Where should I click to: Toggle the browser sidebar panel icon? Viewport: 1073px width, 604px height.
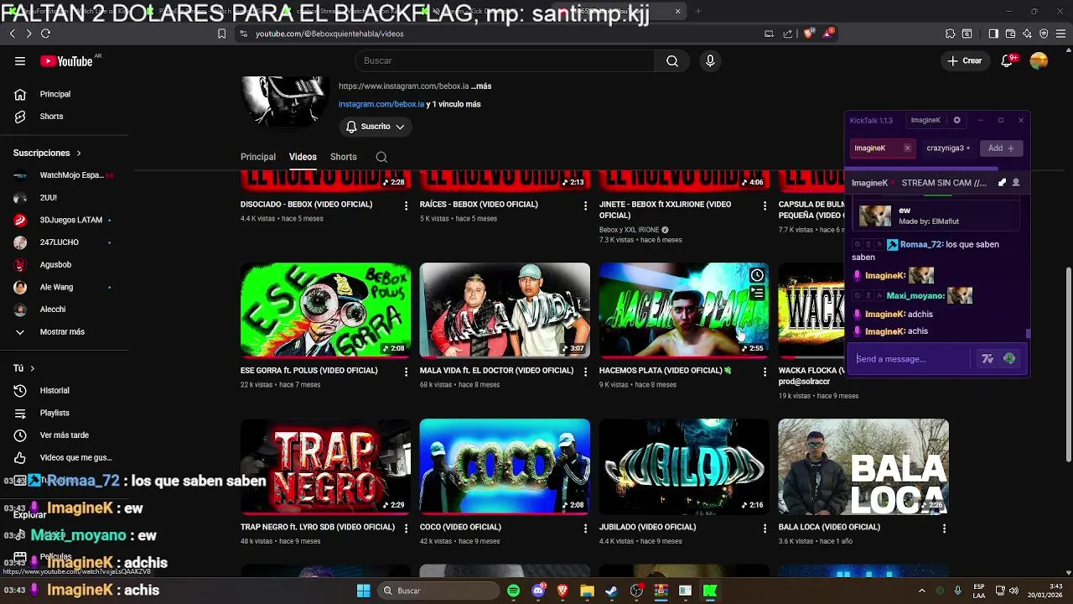993,34
